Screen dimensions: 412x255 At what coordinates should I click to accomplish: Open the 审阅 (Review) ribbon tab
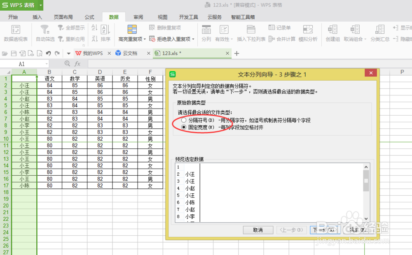pos(138,17)
